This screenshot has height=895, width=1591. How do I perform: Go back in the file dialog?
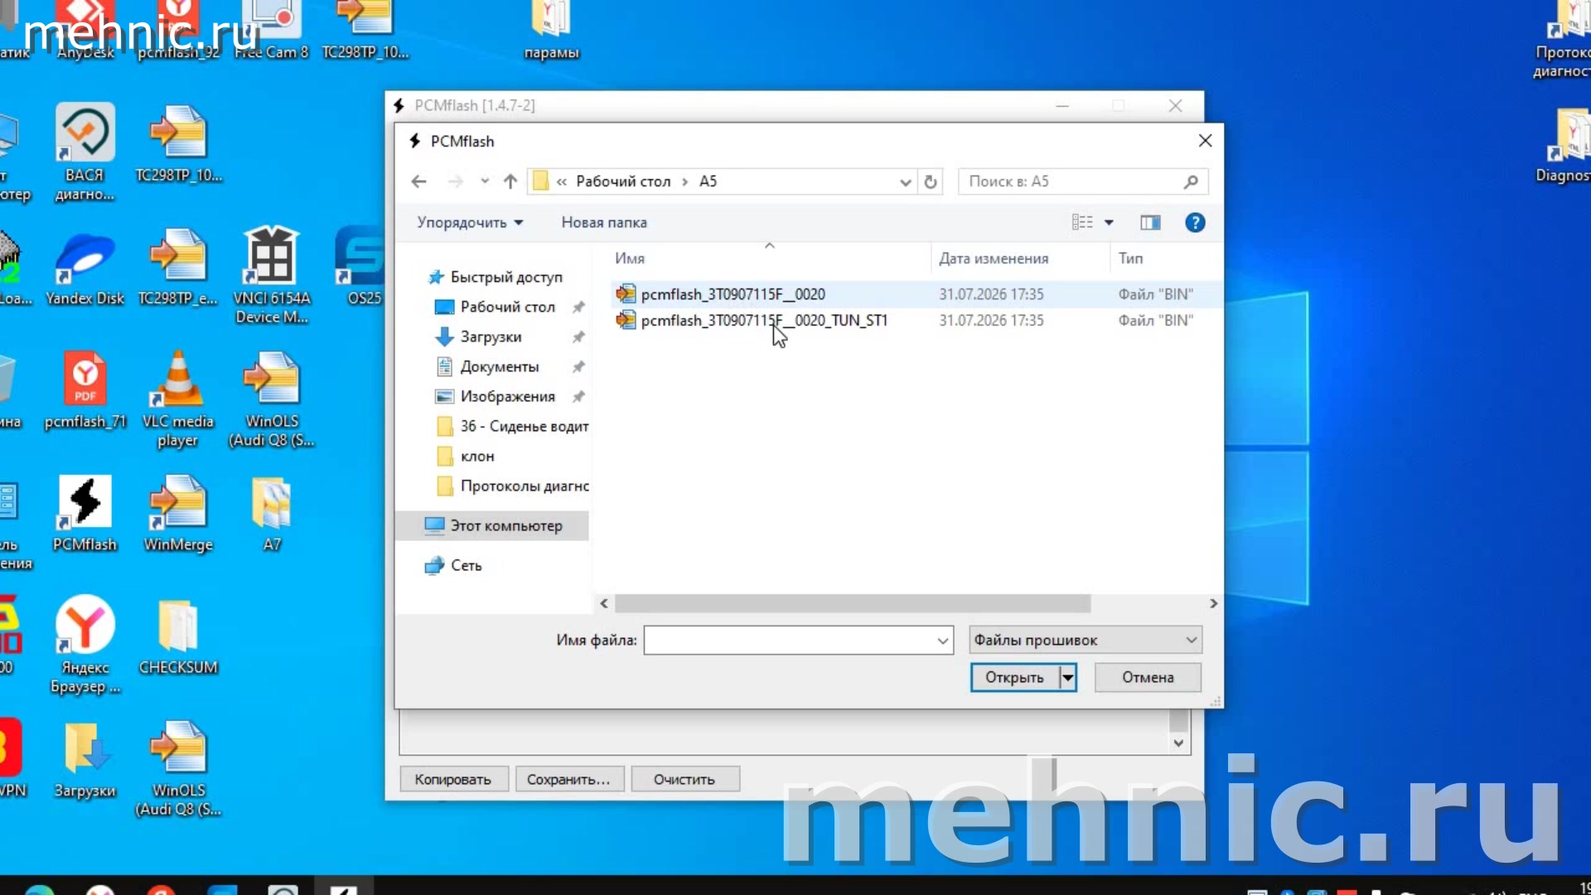coord(419,181)
